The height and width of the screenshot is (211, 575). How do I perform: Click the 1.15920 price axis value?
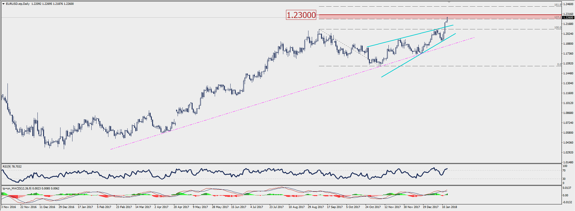pos(568,64)
